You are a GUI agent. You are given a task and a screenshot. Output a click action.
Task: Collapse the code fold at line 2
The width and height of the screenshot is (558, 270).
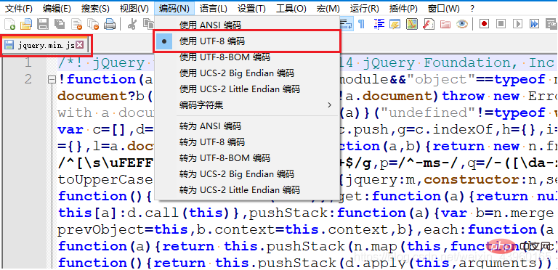tap(52, 80)
